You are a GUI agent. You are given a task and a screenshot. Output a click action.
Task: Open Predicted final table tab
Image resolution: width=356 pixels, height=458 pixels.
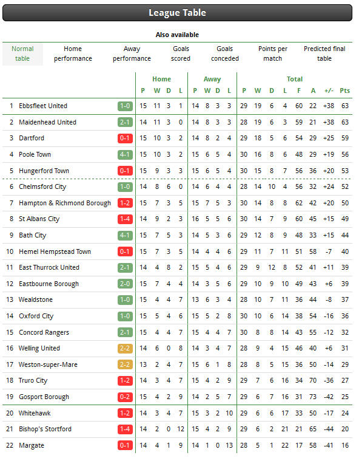(324, 53)
